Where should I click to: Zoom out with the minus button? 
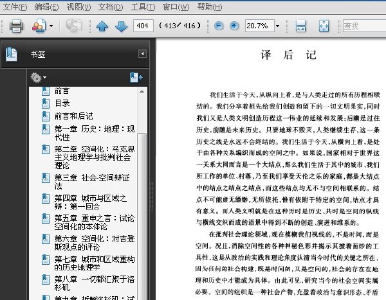[x=219, y=26]
